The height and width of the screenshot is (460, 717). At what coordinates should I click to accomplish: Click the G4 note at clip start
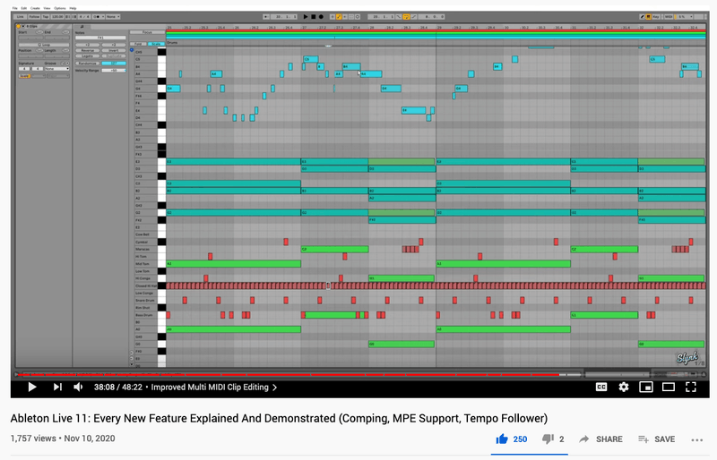[x=173, y=89]
